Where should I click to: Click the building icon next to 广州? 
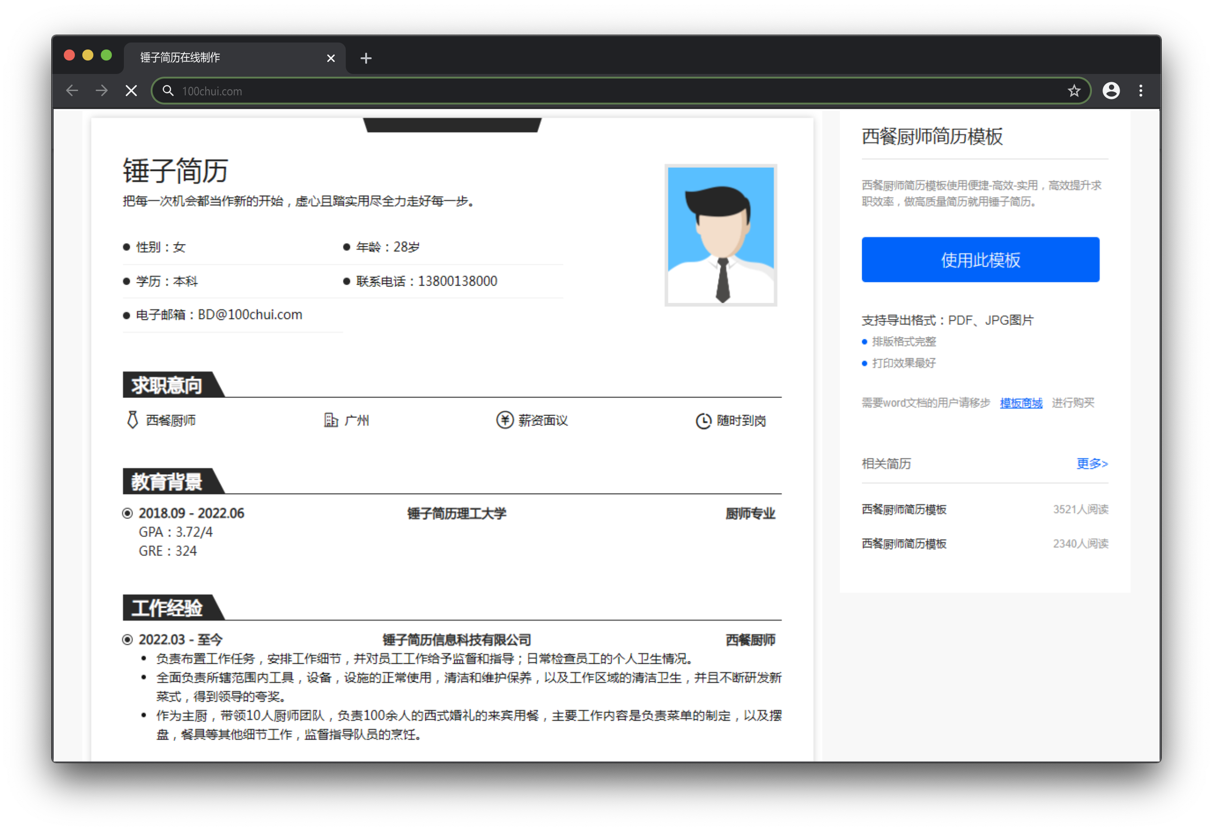[331, 420]
